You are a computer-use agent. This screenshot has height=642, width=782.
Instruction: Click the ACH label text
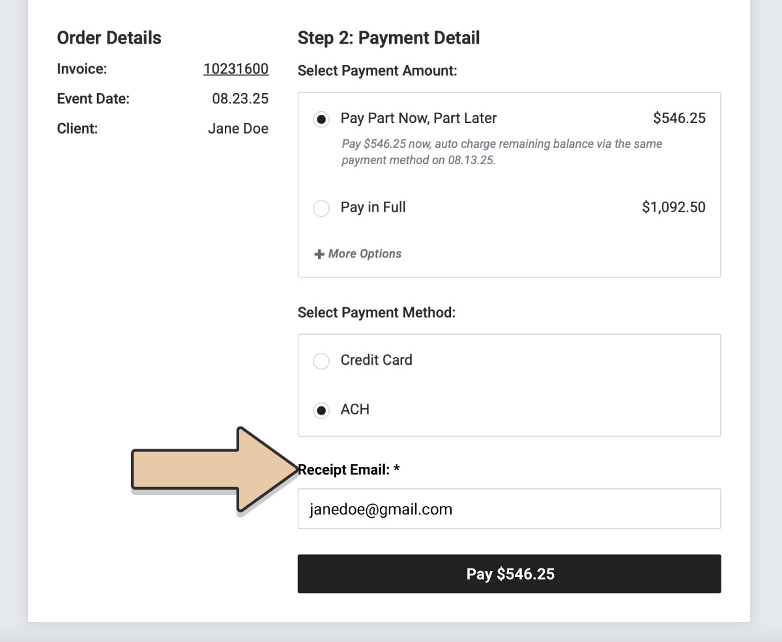355,410
